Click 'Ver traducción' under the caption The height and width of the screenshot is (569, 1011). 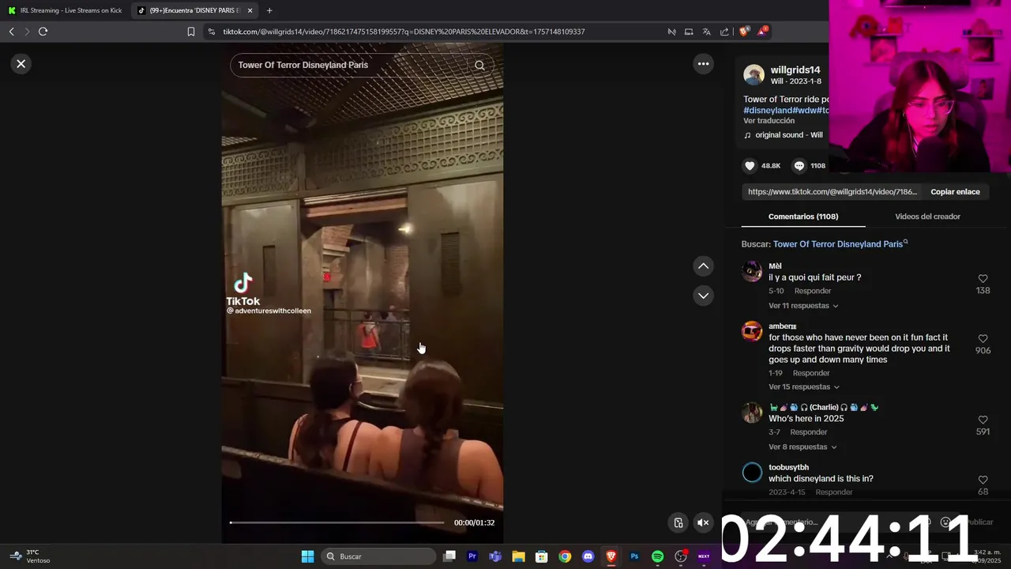coord(769,121)
